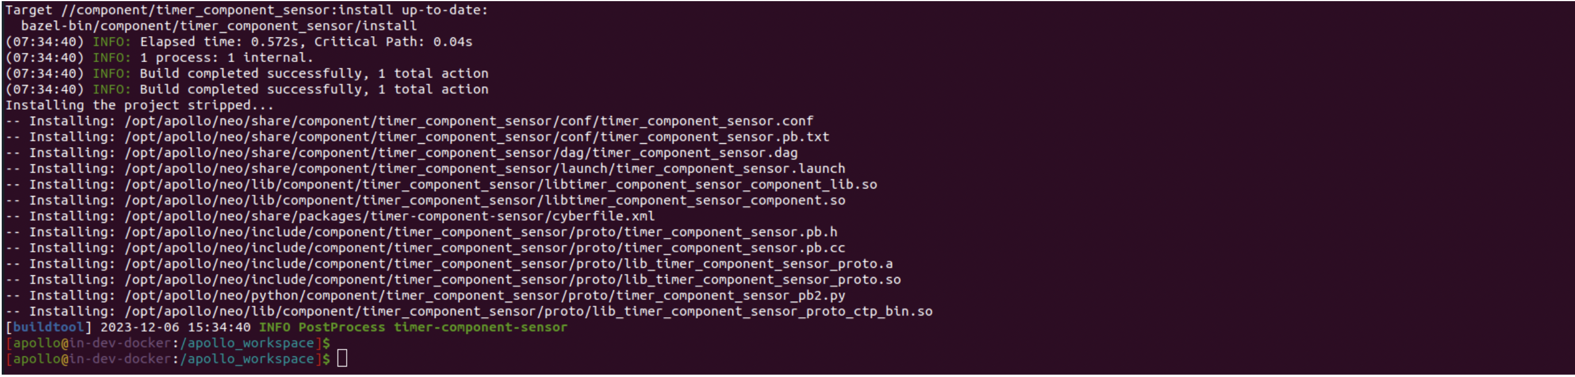Click the timer_component_sensor.pb.cc path

(x=485, y=248)
